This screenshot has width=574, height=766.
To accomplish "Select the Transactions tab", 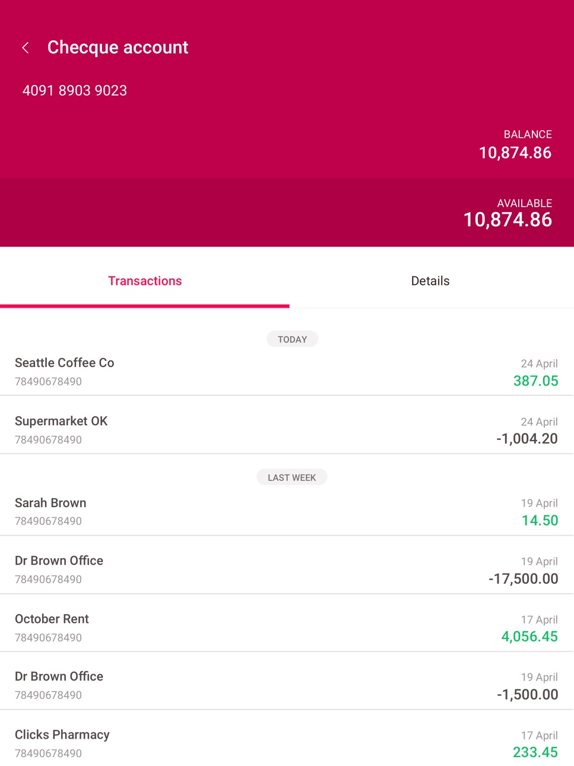I will (145, 281).
